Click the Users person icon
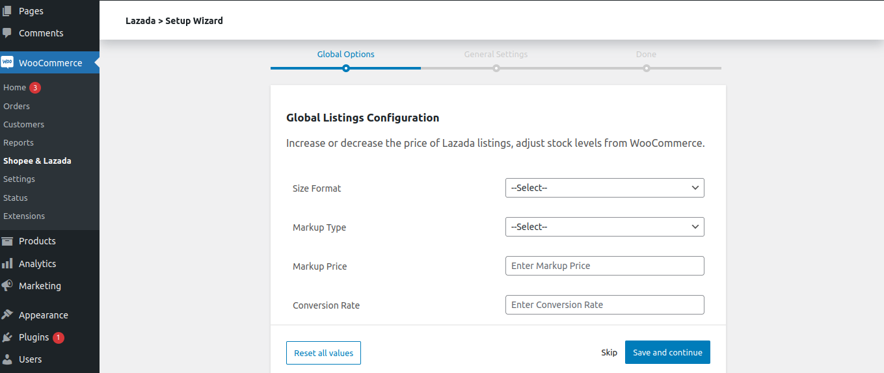The image size is (884, 373). [x=7, y=359]
